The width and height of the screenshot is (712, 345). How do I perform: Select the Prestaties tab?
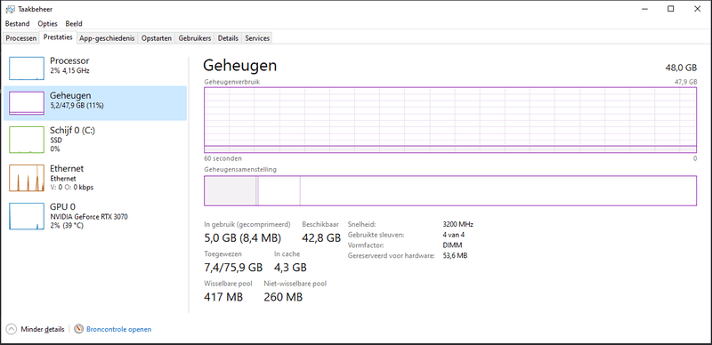(x=58, y=37)
